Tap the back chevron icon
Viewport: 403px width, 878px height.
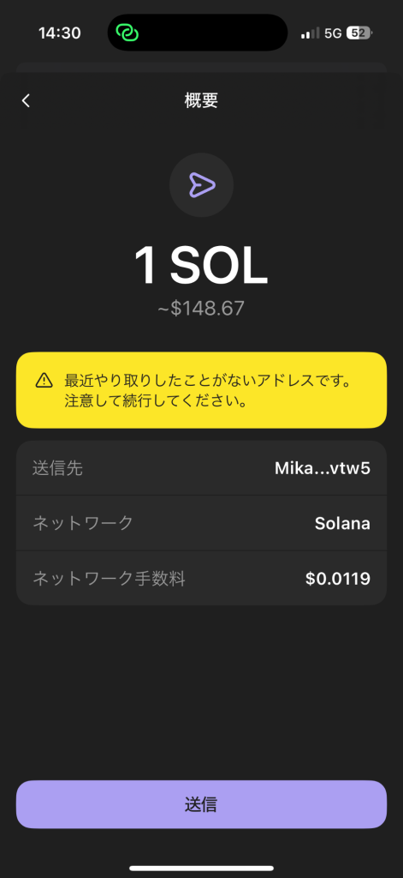click(26, 101)
